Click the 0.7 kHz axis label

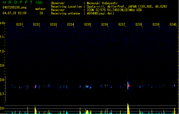(2, 94)
